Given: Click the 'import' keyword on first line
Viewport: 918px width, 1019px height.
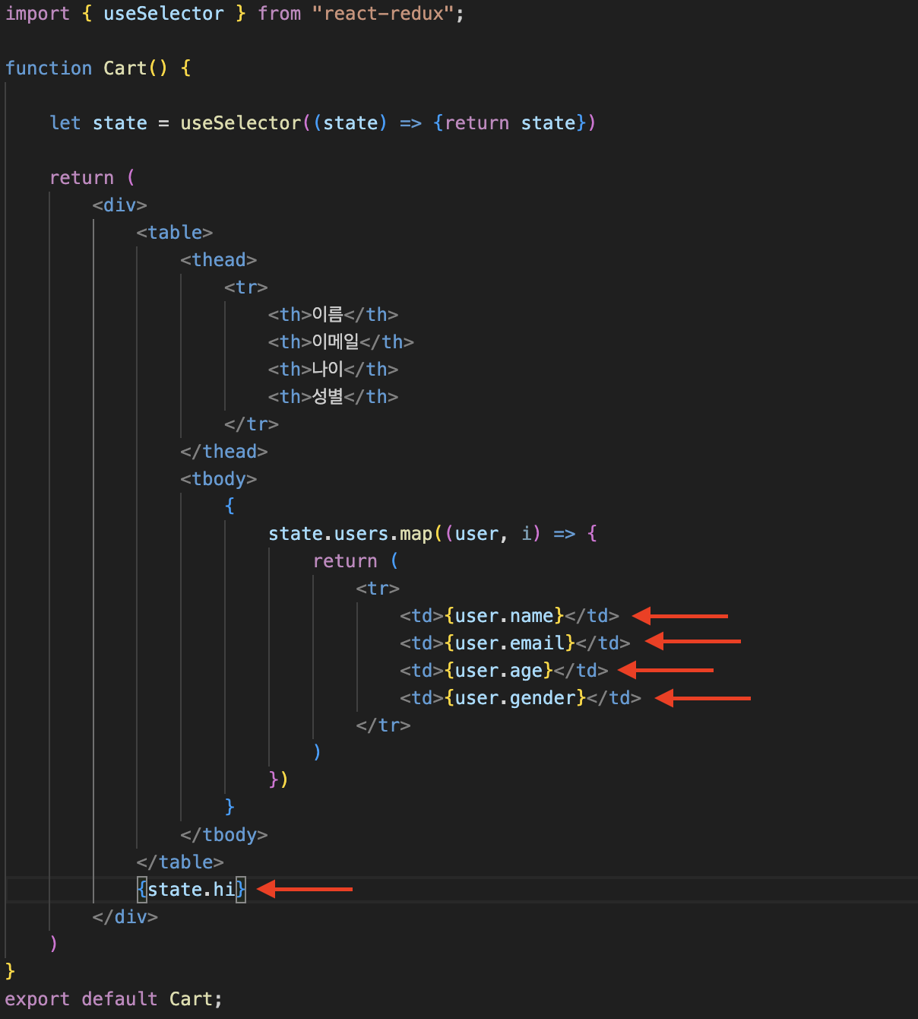Looking at the screenshot, I should 38,14.
